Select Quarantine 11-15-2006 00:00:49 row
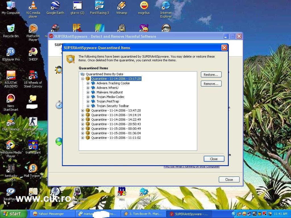Image resolution: width=291 pixels, height=218 pixels. [116, 129]
